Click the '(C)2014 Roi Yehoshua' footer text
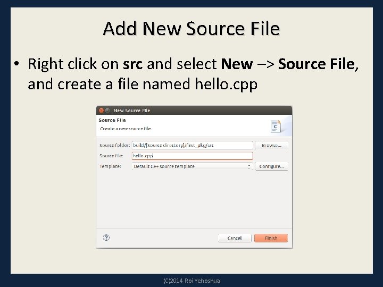The image size is (383, 287). (x=191, y=281)
